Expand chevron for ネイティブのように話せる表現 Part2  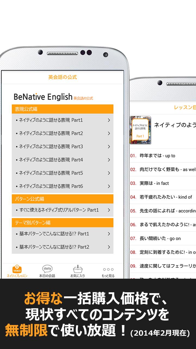tap(109, 133)
